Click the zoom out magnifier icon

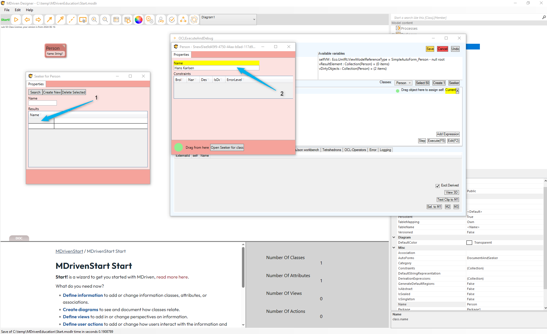[x=105, y=19]
